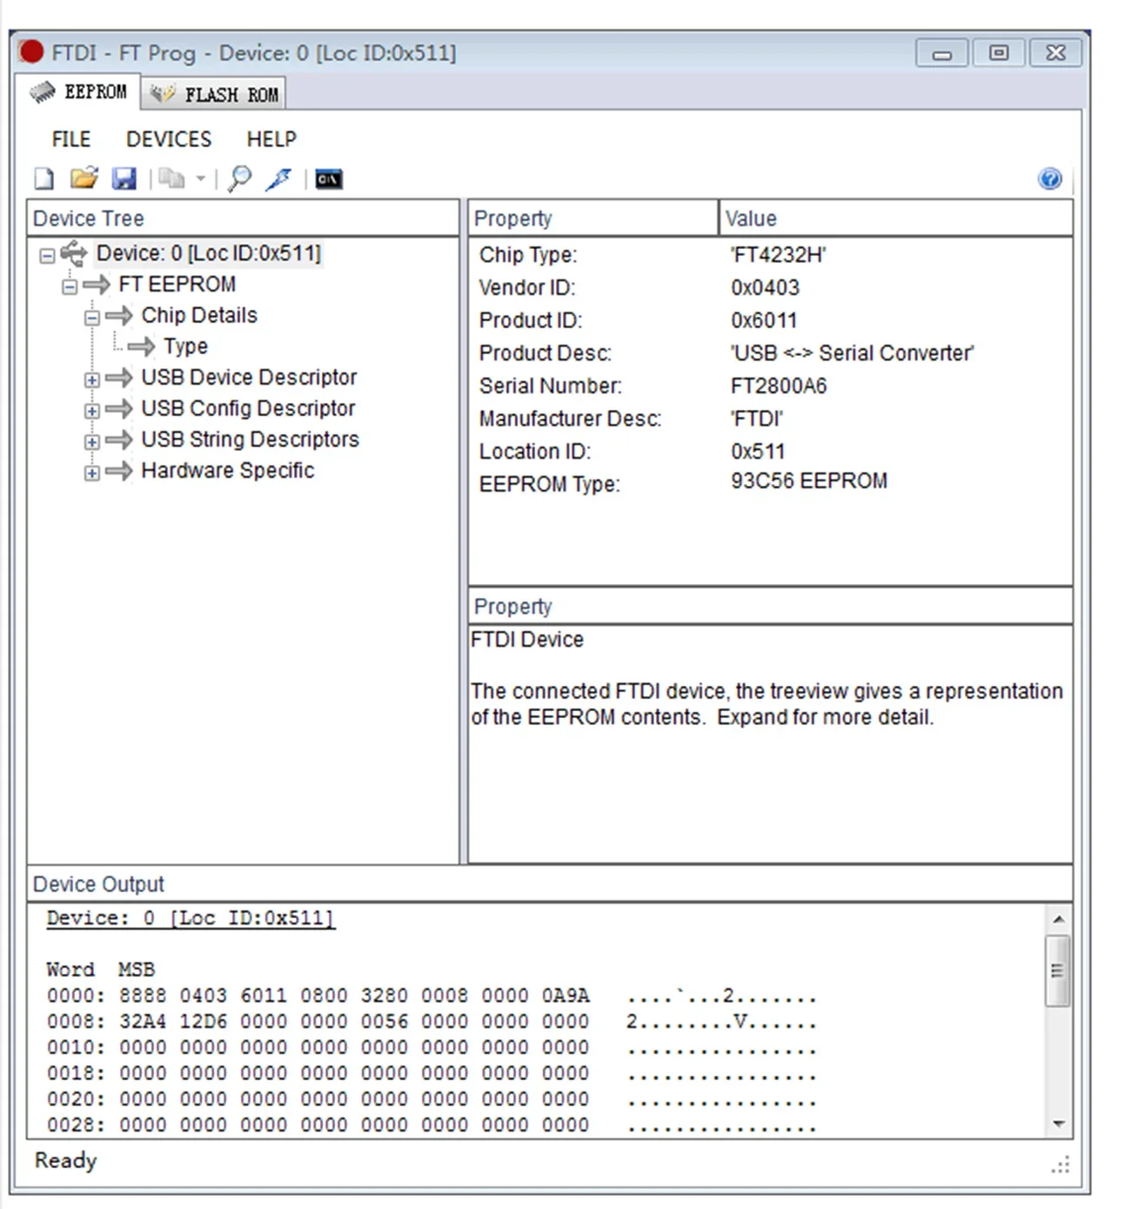This screenshot has height=1209, width=1131.
Task: Open an existing template file
Action: click(x=82, y=178)
